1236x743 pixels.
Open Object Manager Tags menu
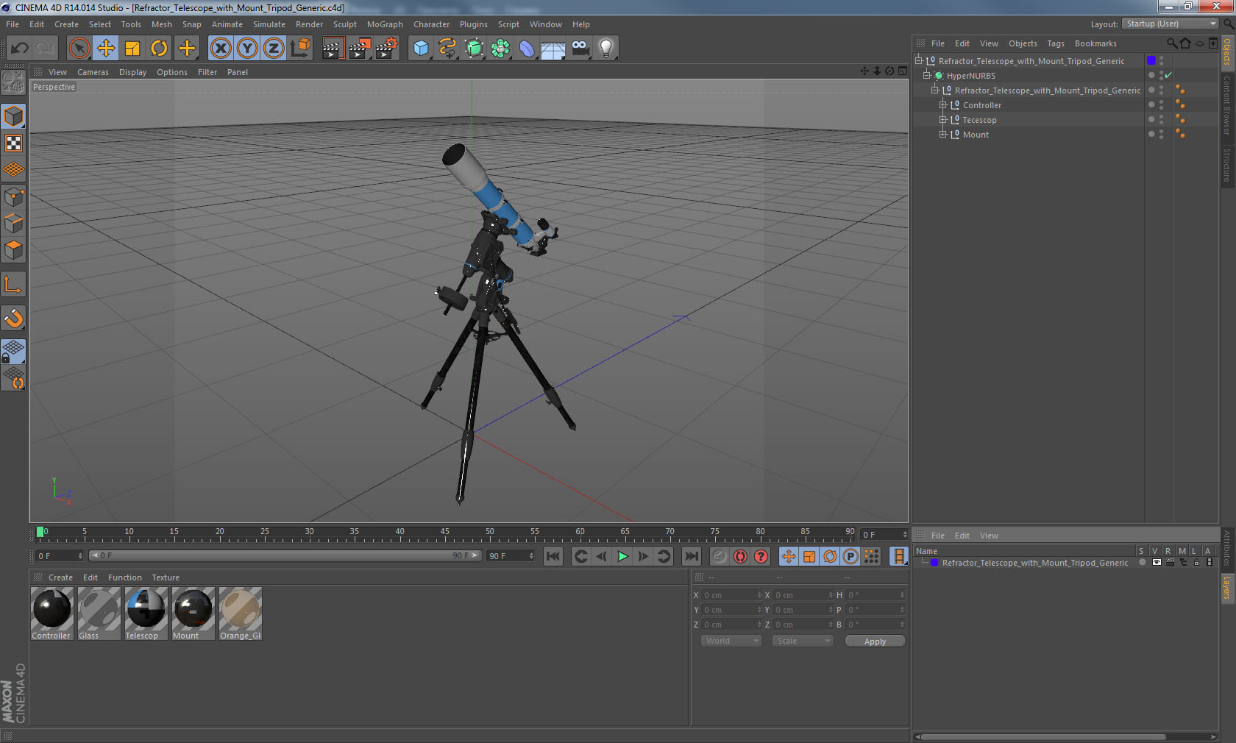point(1056,43)
